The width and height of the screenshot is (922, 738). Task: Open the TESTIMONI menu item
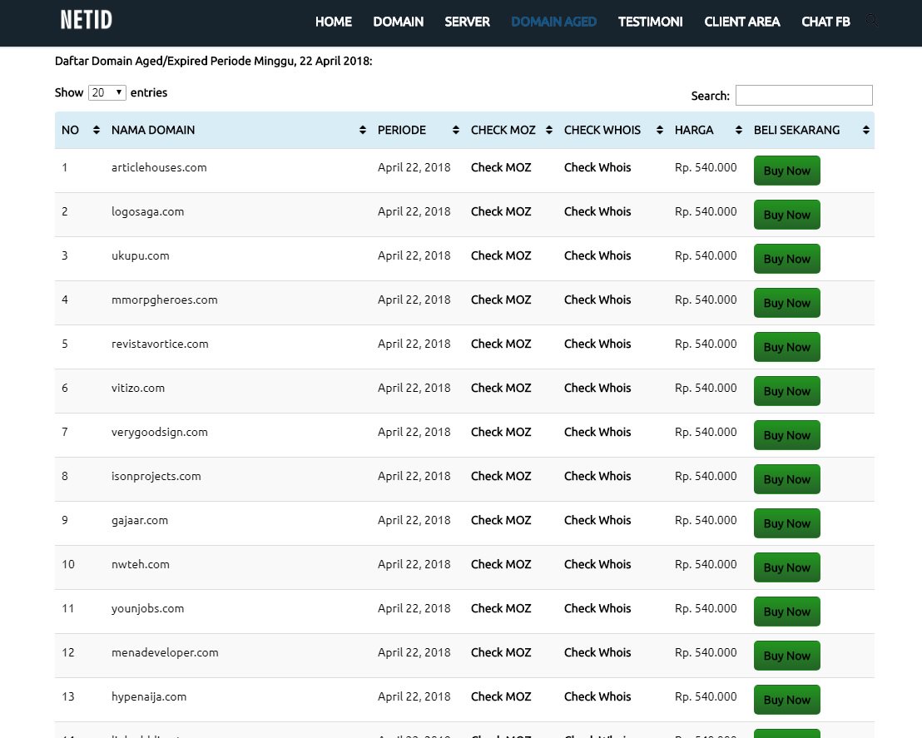point(651,22)
